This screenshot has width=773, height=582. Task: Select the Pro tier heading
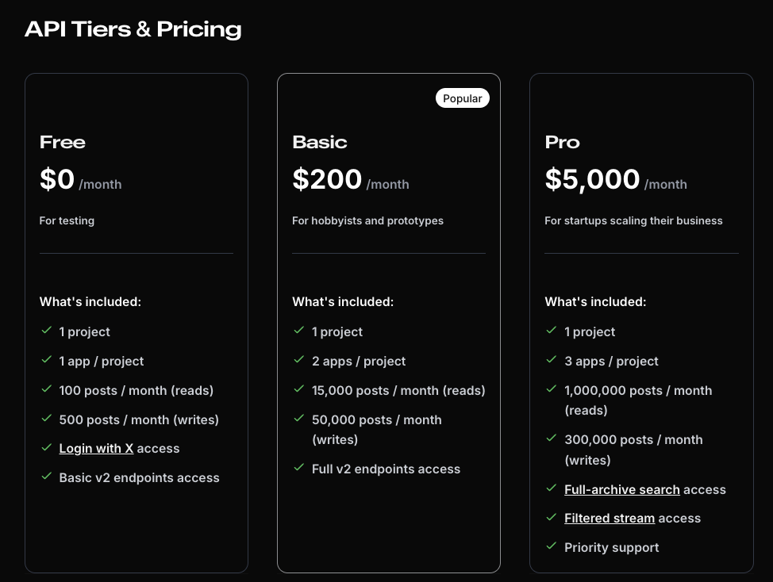pos(562,143)
